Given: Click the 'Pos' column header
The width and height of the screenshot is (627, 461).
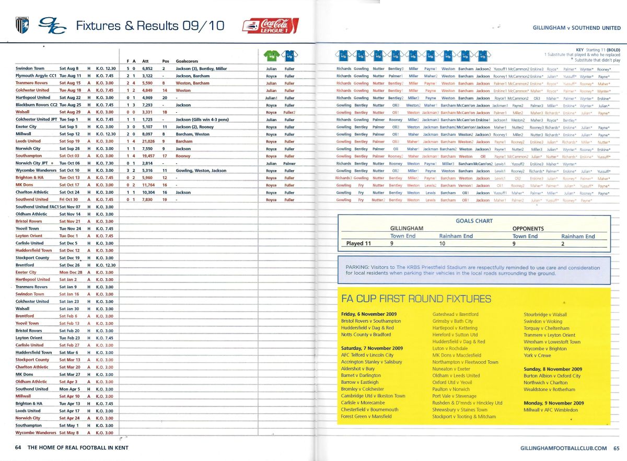Looking at the screenshot, I should (x=166, y=61).
